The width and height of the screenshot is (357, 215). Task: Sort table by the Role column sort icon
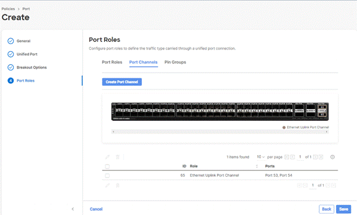point(257,166)
